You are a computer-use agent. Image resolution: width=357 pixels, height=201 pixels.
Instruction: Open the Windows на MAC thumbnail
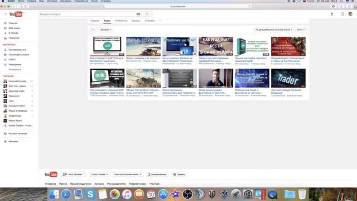tap(180, 46)
